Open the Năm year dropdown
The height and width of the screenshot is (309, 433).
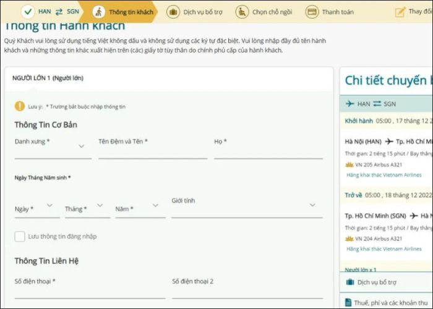coord(140,209)
